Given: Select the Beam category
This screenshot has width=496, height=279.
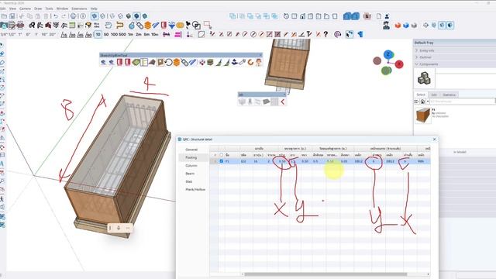Looking at the screenshot, I should pyautogui.click(x=190, y=174).
